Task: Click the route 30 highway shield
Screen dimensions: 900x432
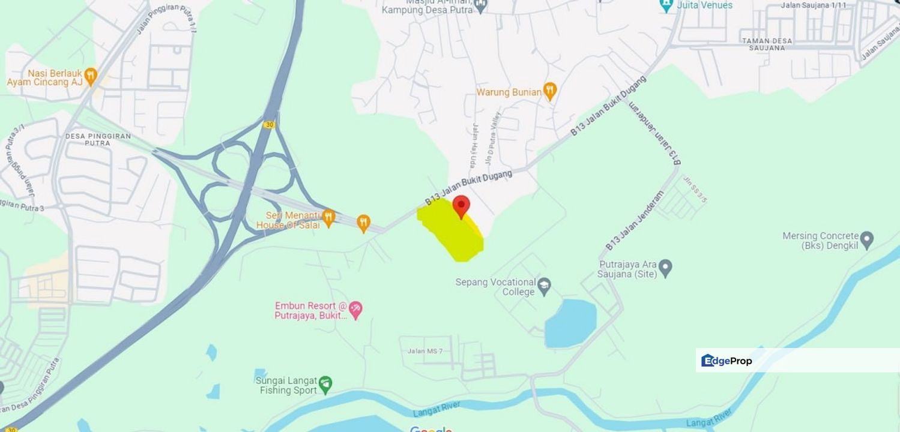Action: point(269,124)
